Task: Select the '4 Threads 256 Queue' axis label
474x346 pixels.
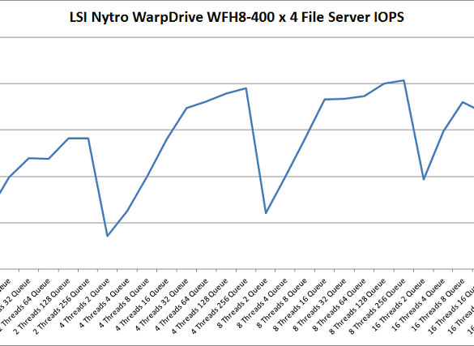Action: (219, 306)
